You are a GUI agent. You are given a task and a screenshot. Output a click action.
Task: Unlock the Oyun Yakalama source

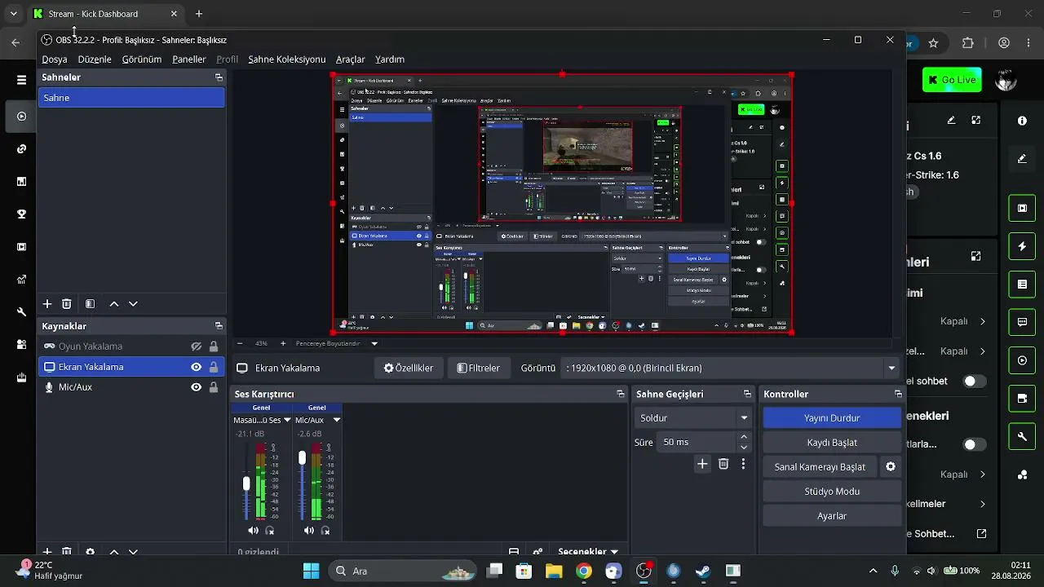point(214,346)
